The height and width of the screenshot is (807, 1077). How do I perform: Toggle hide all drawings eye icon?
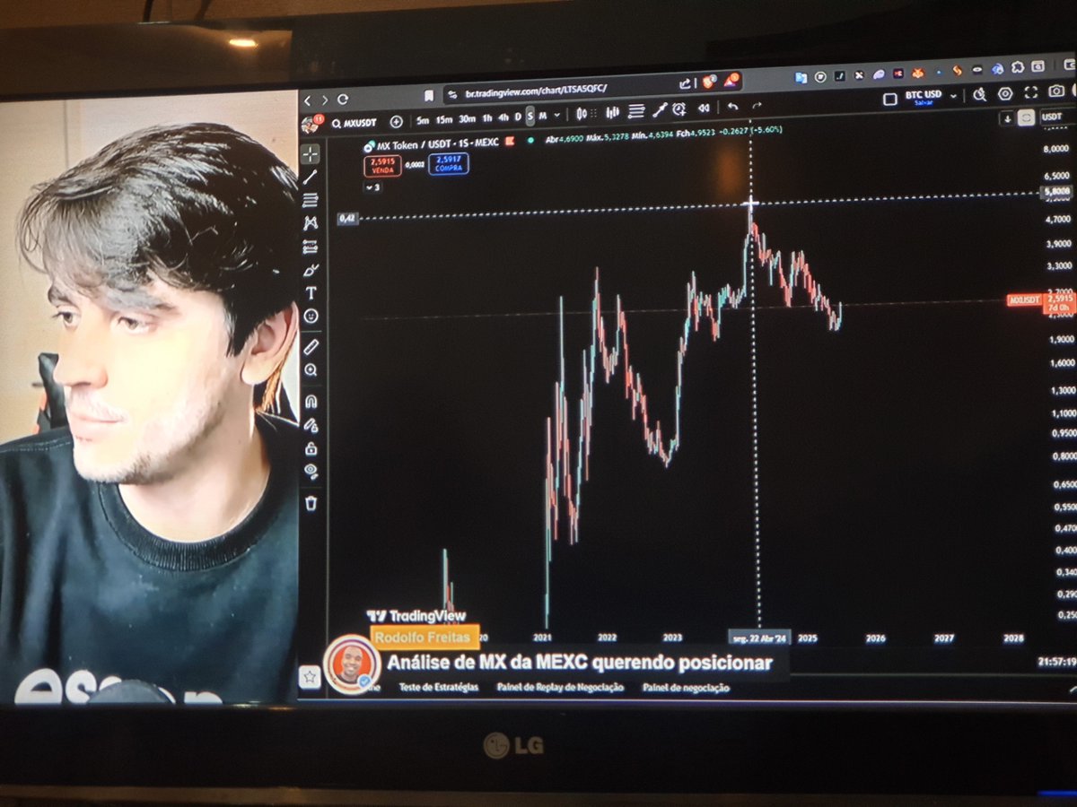[311, 470]
